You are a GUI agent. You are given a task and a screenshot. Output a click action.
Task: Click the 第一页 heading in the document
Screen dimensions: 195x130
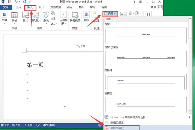click(x=35, y=65)
